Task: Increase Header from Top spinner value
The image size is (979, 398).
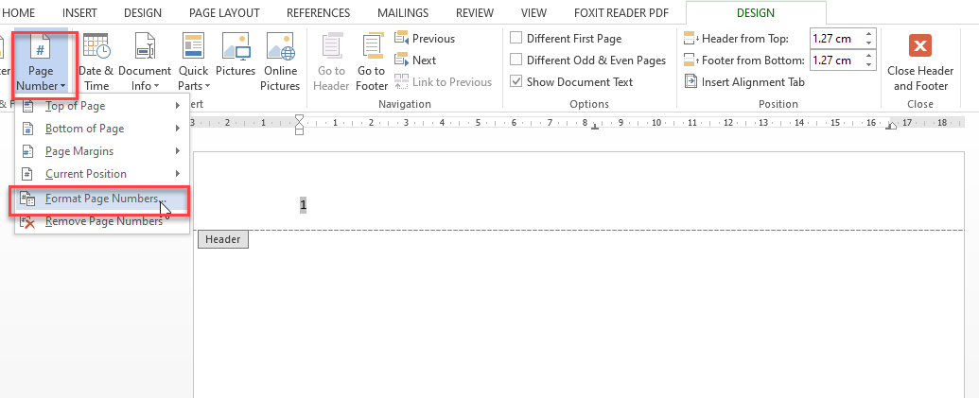Action: pos(869,34)
